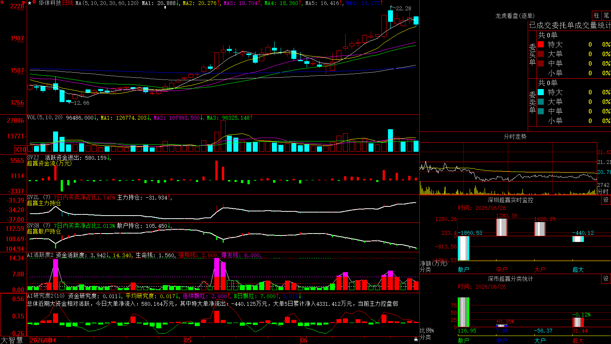This screenshot has height=344, width=611.
Task: Click the 22.28 high price label
Action: click(404, 8)
